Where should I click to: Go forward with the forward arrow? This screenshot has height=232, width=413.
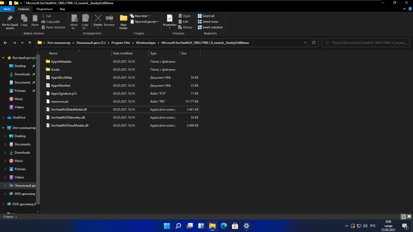14,43
